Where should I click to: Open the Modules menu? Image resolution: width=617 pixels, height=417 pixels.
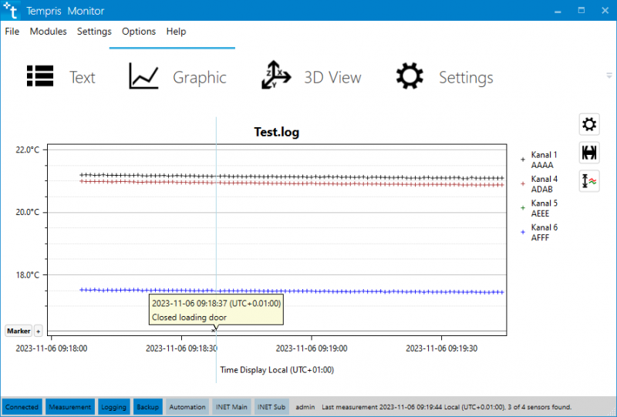tap(48, 32)
